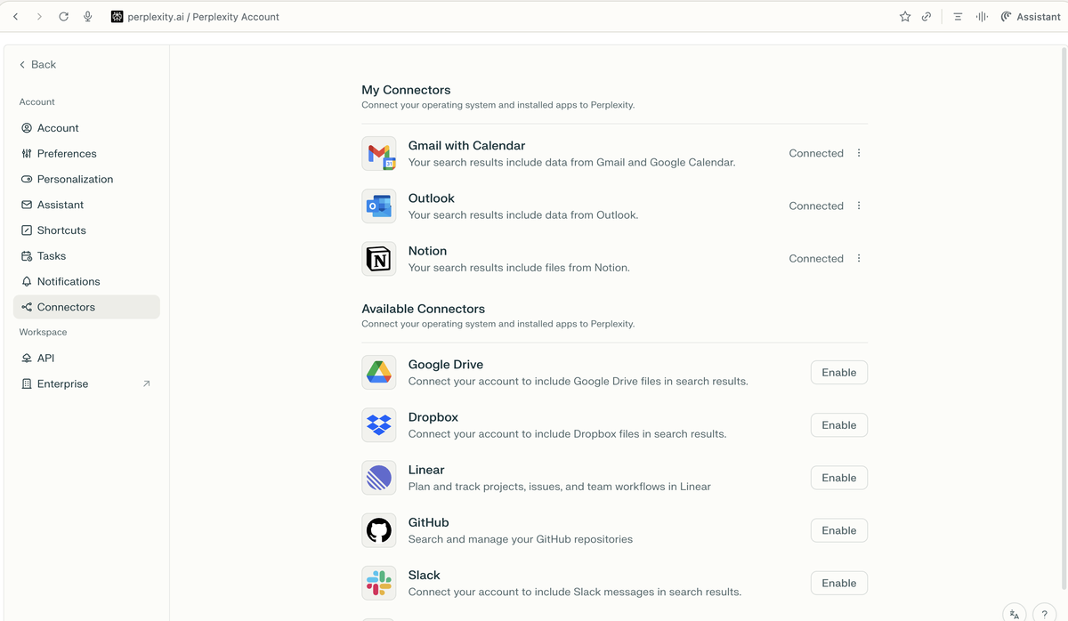This screenshot has width=1068, height=621.
Task: Click the microphone icon in browser toolbar
Action: (87, 17)
